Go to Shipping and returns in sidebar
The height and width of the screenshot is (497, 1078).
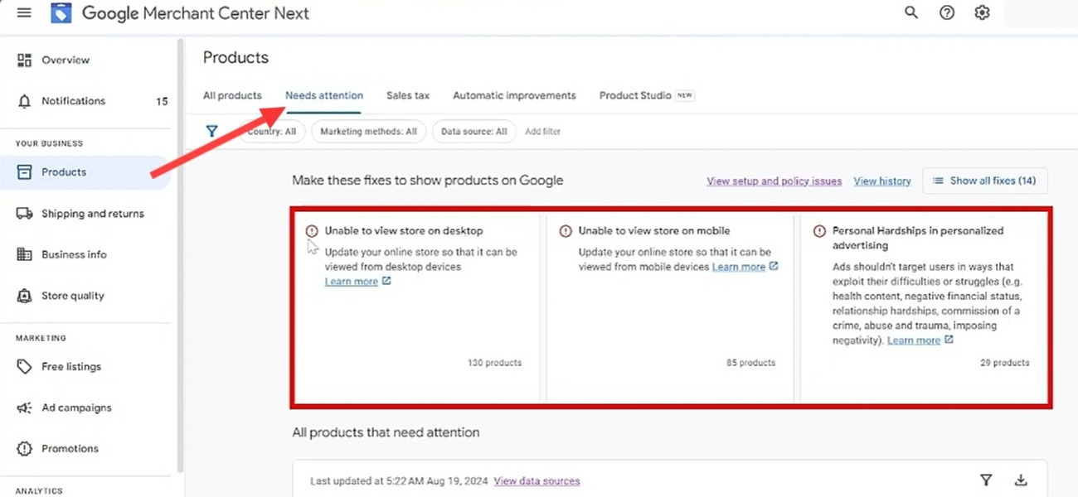click(x=92, y=214)
